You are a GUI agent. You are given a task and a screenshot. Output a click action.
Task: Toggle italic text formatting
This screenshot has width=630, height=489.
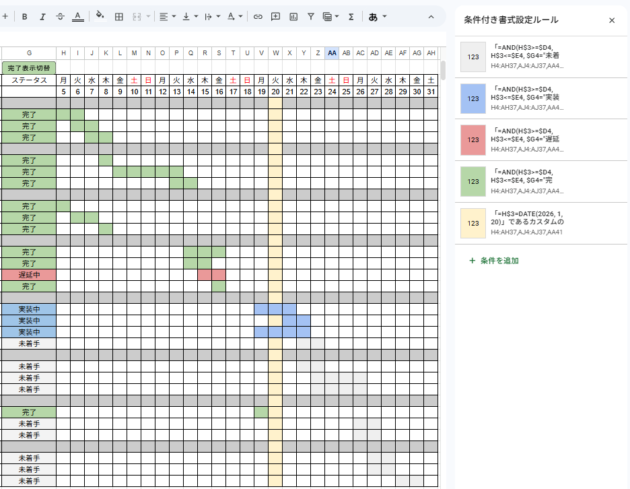(x=42, y=16)
